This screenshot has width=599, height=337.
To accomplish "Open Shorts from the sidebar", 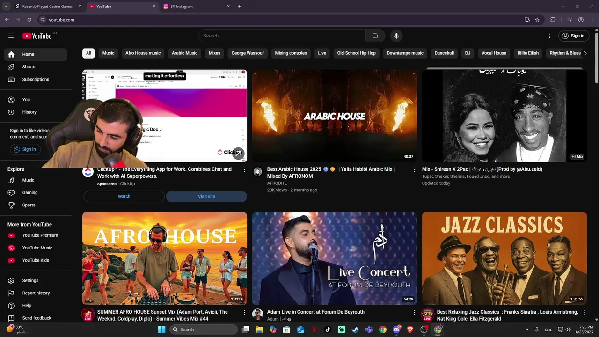I will 36,67.
